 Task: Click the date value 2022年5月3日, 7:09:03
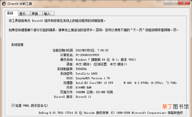(x=92, y=50)
